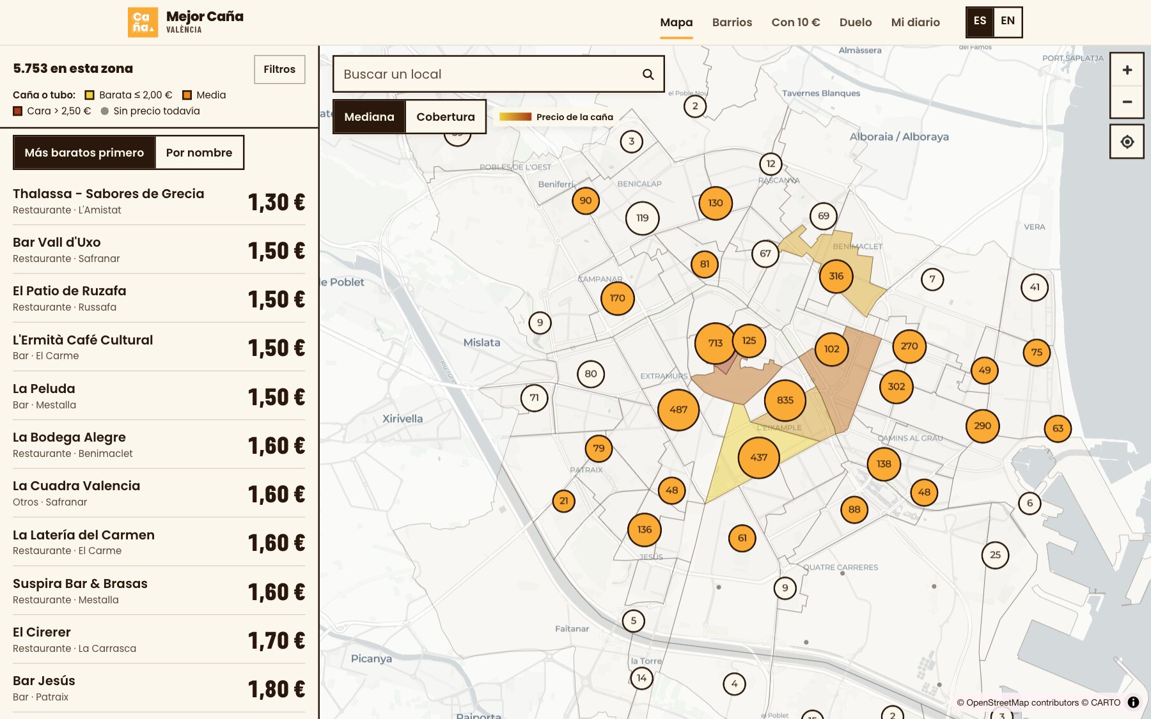Switch language to EN
Viewport: 1151px width, 719px height.
pos(1008,21)
